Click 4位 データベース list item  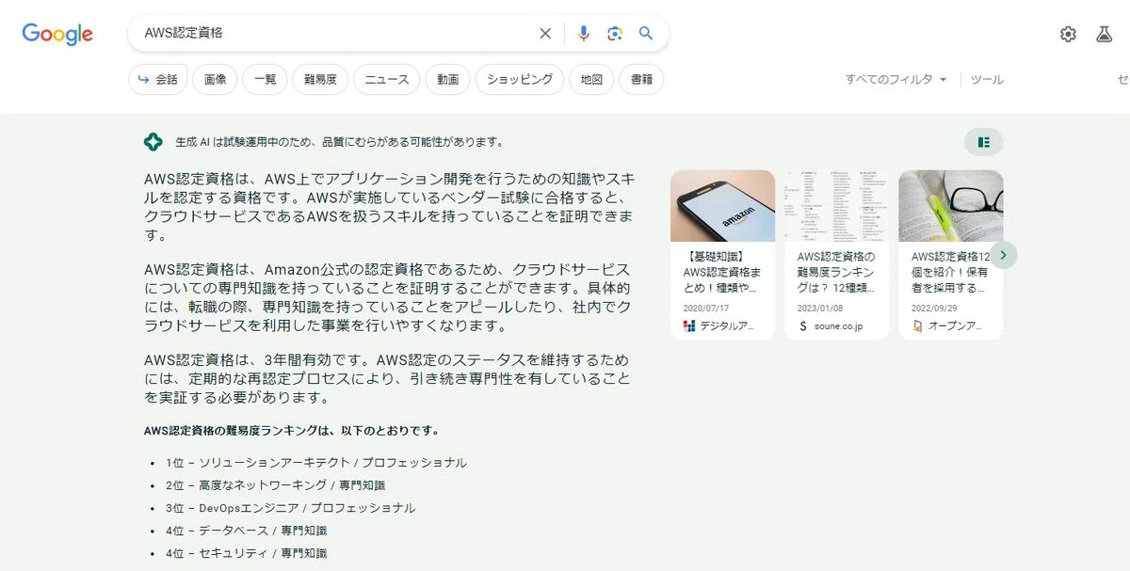pyautogui.click(x=246, y=531)
